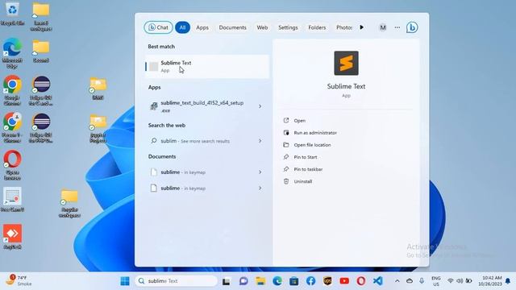Viewport: 516px width, 290px height.
Task: Switch to the Apps search filter
Action: pos(202,27)
